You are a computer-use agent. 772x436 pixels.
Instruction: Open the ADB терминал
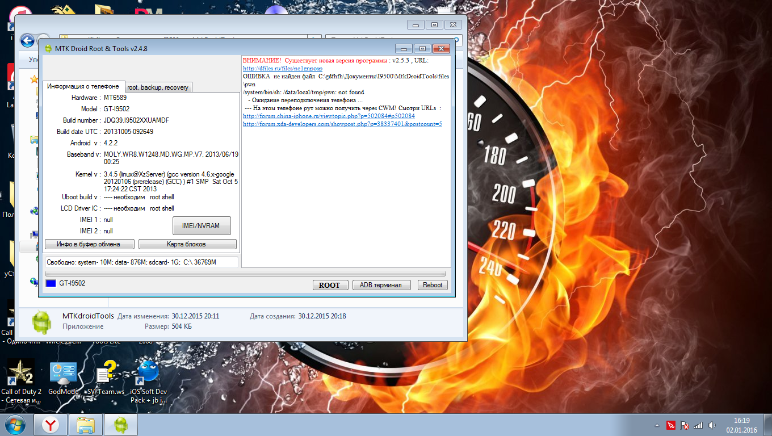tap(381, 285)
